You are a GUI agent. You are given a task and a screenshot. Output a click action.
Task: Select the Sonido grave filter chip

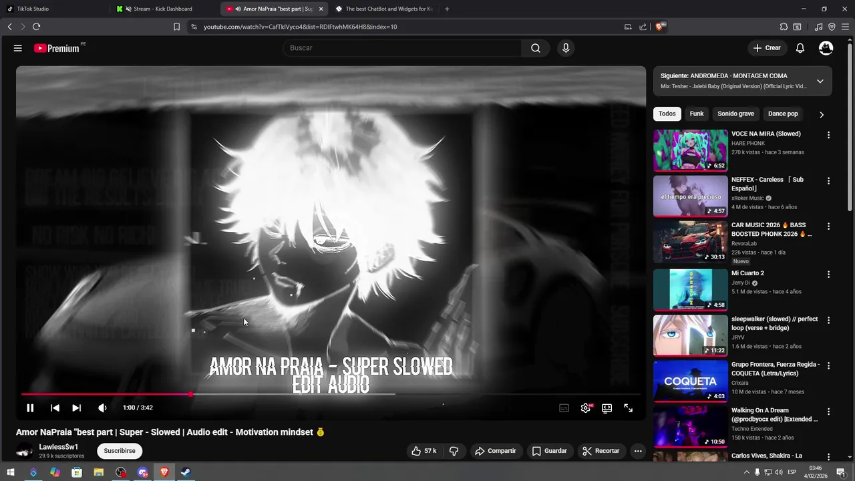coord(735,114)
